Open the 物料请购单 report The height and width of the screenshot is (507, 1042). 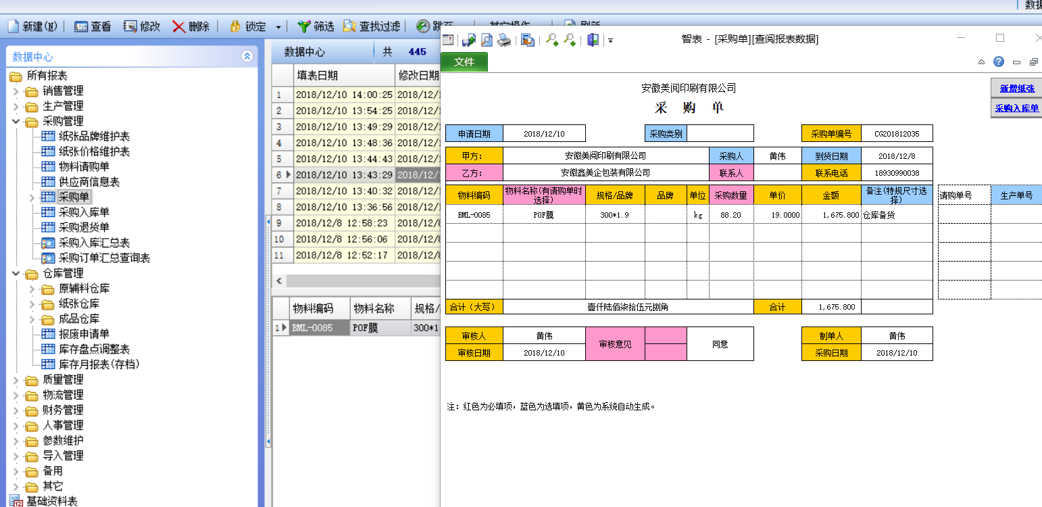click(x=84, y=167)
